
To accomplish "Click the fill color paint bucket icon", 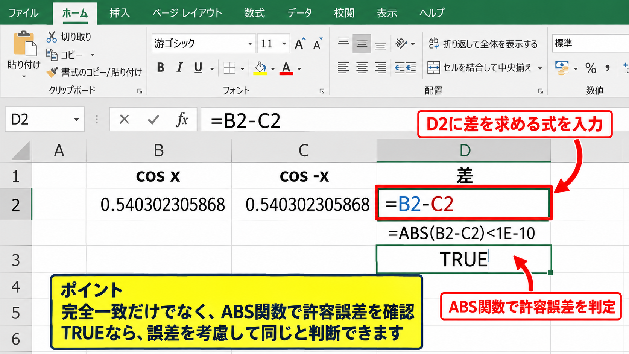I will (260, 68).
